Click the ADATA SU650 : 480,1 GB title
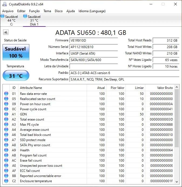 [91, 32]
